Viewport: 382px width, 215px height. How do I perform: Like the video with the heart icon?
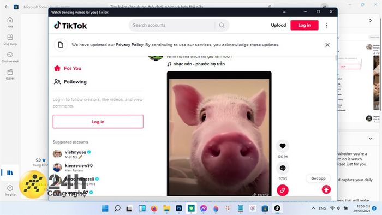coord(283,146)
